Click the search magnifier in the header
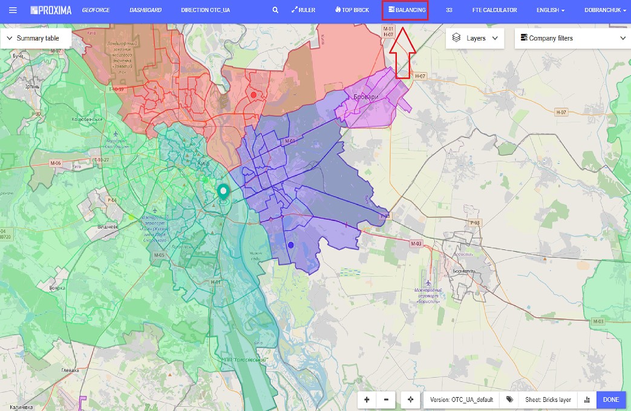631x411 pixels. (x=275, y=10)
